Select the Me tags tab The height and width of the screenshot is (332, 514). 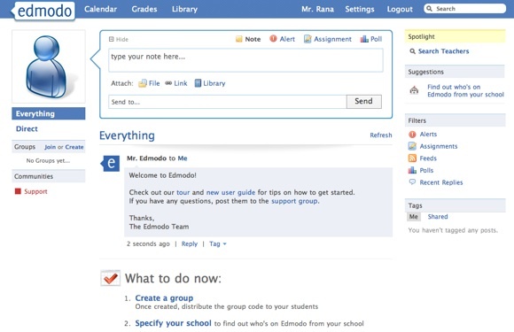click(x=414, y=217)
